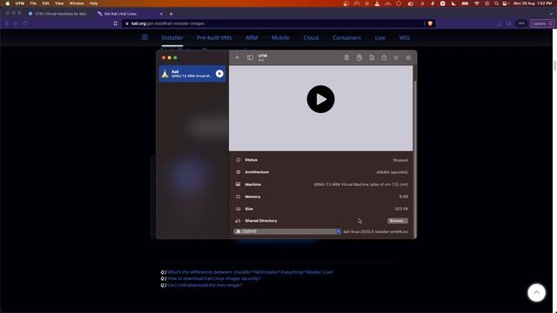
Task: Open a new browser tab
Action: click(x=171, y=14)
